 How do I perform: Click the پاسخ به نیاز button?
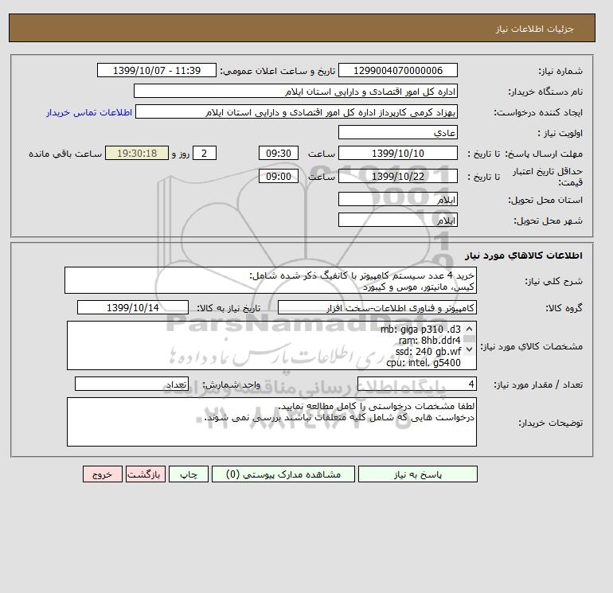click(x=417, y=474)
